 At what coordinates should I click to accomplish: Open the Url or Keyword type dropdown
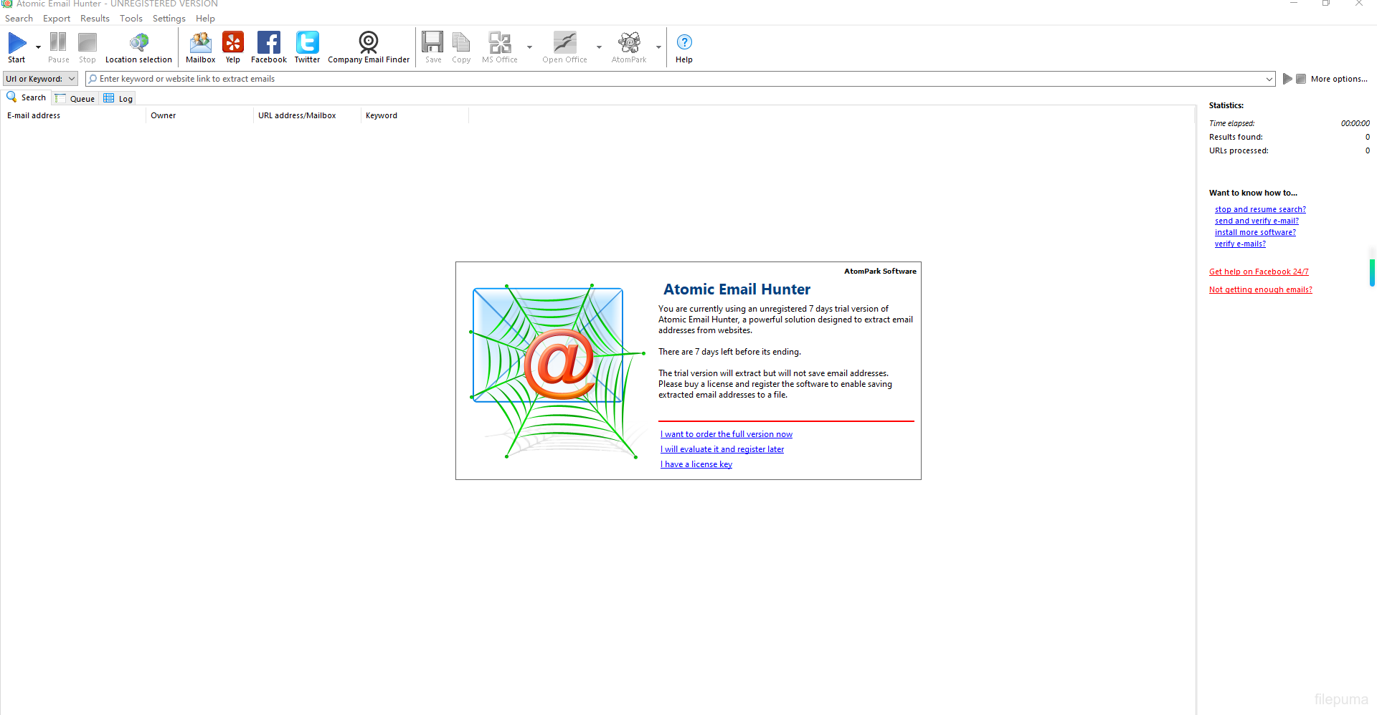[x=40, y=79]
